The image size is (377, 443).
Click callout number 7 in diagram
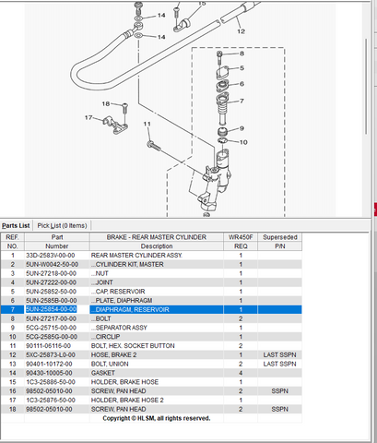point(242,101)
